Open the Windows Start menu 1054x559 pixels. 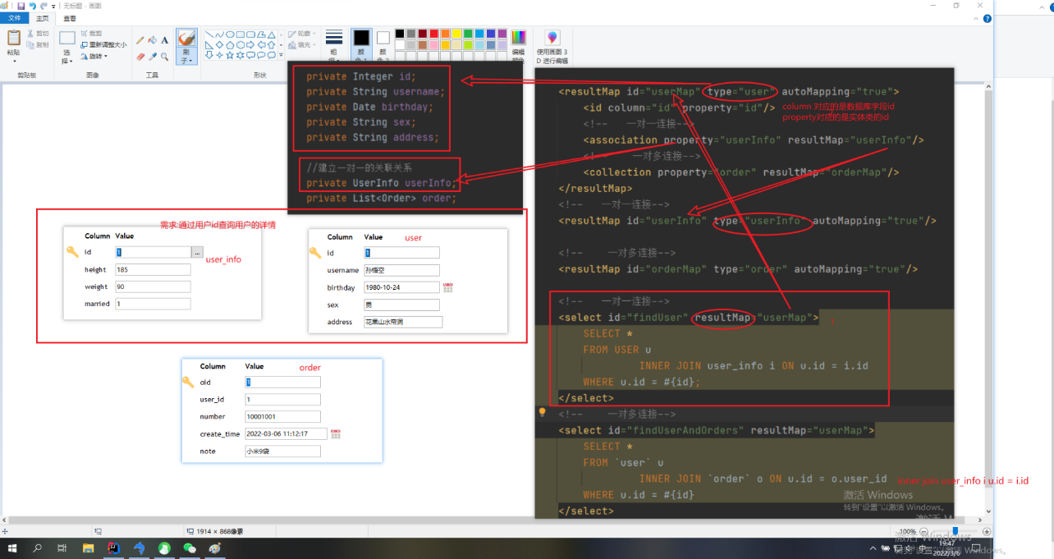tap(11, 548)
